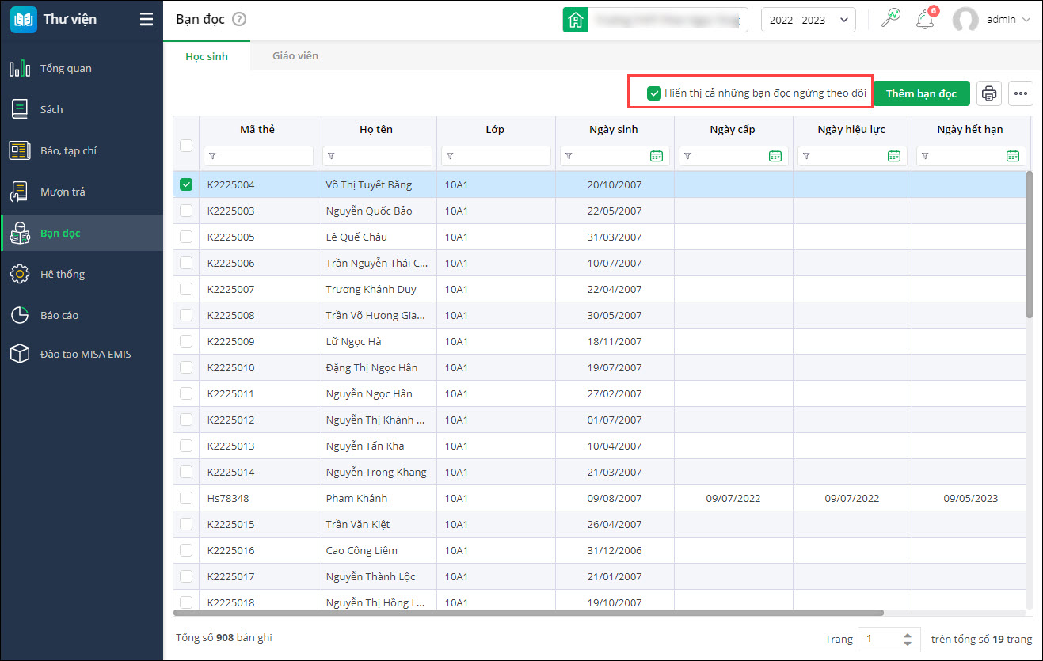Open the three-dots more options button
This screenshot has width=1043, height=661.
(x=1021, y=93)
